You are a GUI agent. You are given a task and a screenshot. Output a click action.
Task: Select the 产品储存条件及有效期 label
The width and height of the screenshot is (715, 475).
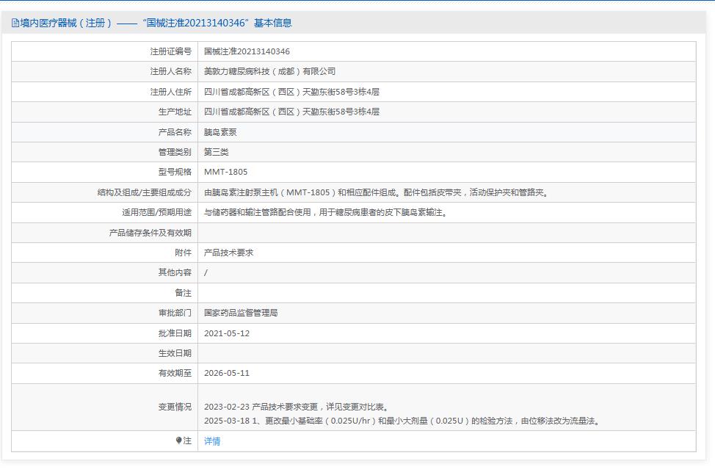150,233
